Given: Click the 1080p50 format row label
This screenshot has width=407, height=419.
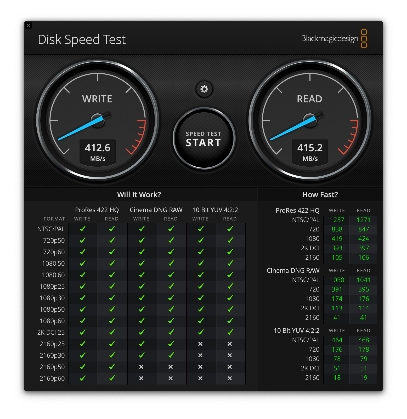Looking at the screenshot, I should [52, 309].
